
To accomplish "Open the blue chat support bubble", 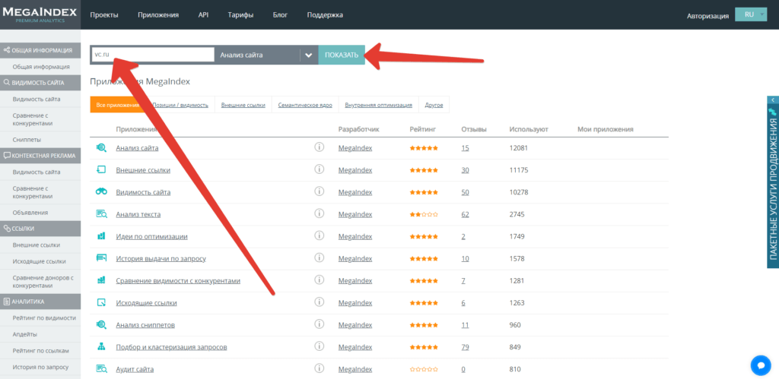I will (761, 365).
